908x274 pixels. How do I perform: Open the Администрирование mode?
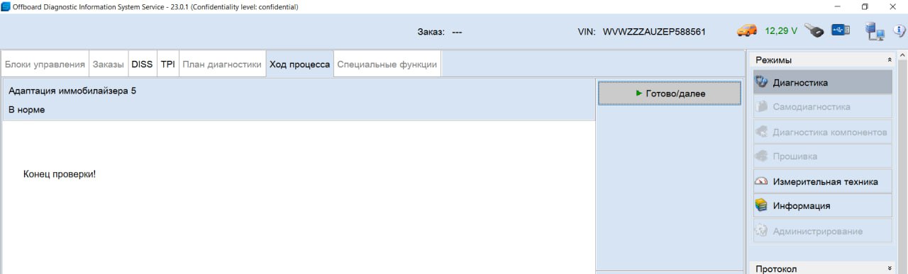(822, 231)
